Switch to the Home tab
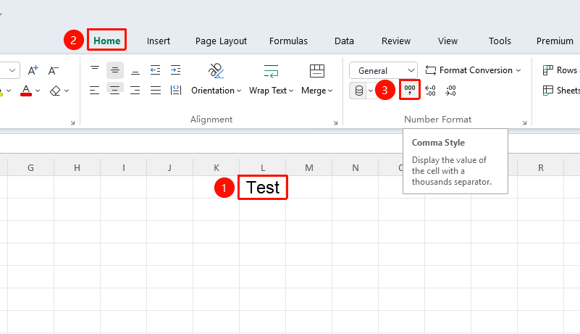 [x=107, y=41]
